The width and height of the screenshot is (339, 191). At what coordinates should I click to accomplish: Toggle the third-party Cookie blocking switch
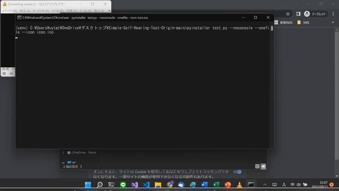click(x=237, y=172)
